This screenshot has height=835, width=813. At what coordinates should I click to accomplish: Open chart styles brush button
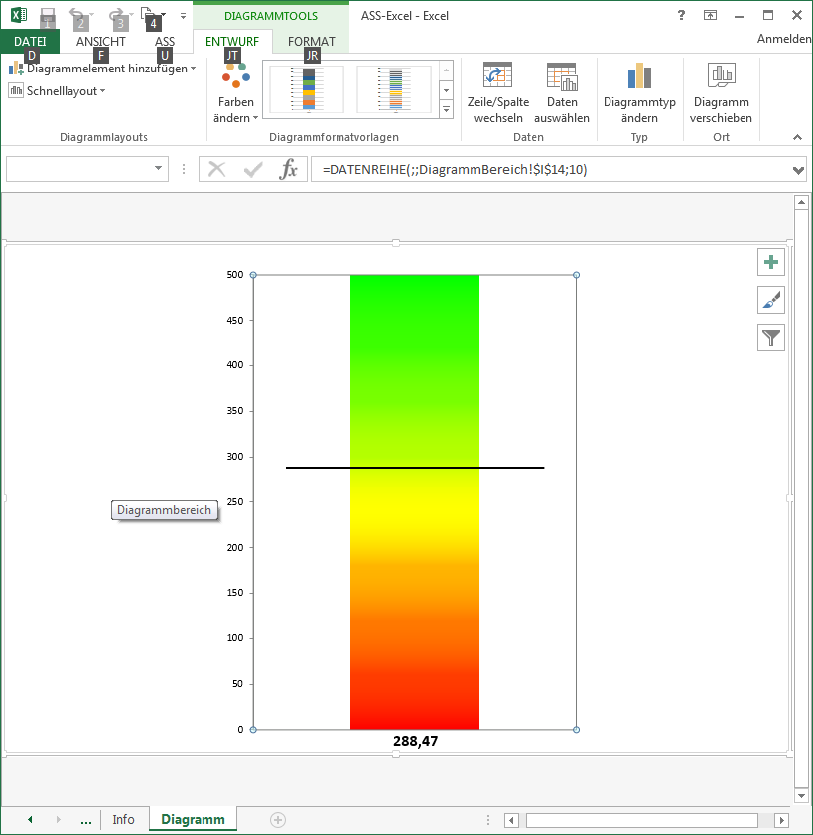click(771, 301)
